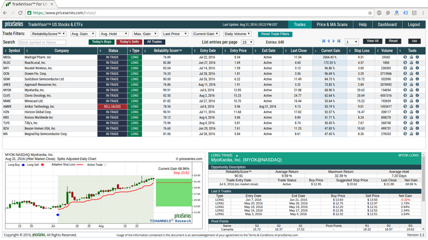Open chart icon for HZN row
The height and width of the screenshot is (240, 428).
(411, 112)
